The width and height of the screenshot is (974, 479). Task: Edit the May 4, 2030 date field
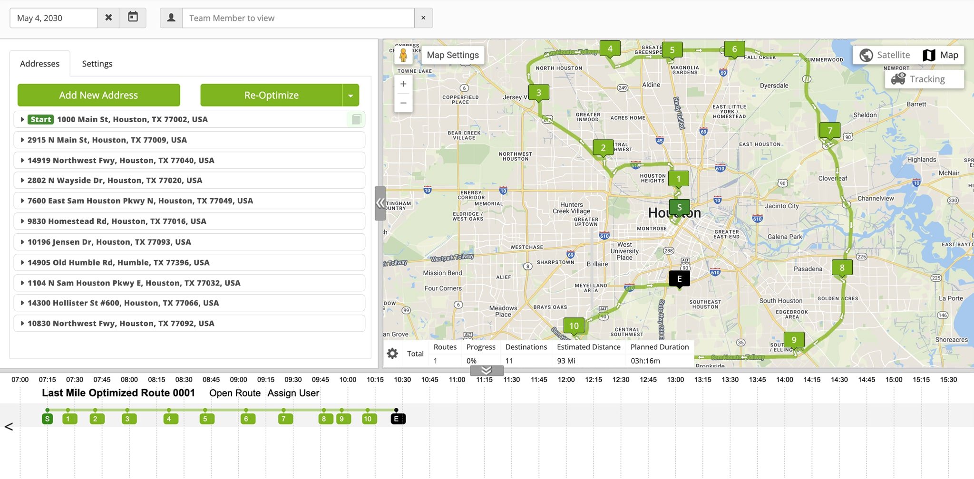pyautogui.click(x=54, y=18)
